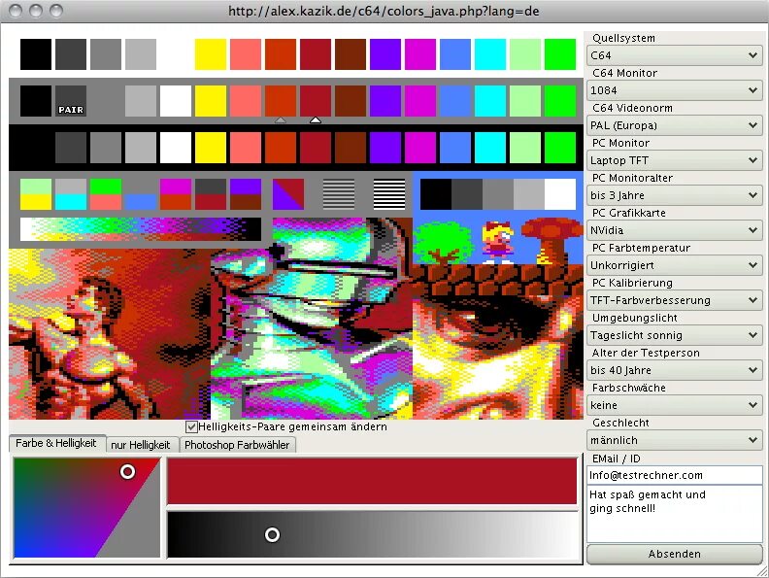This screenshot has height=578, width=769.
Task: Select bright green swatch in the gray-background row
Action: click(x=560, y=101)
